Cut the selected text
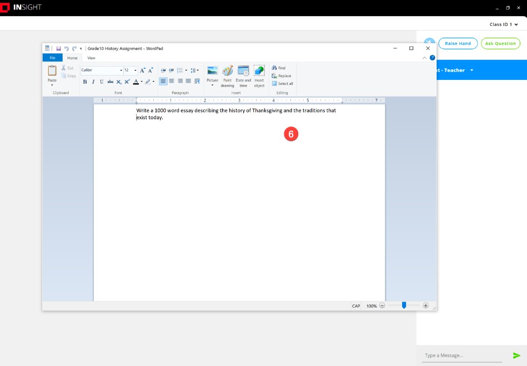This screenshot has width=527, height=366. (x=67, y=68)
